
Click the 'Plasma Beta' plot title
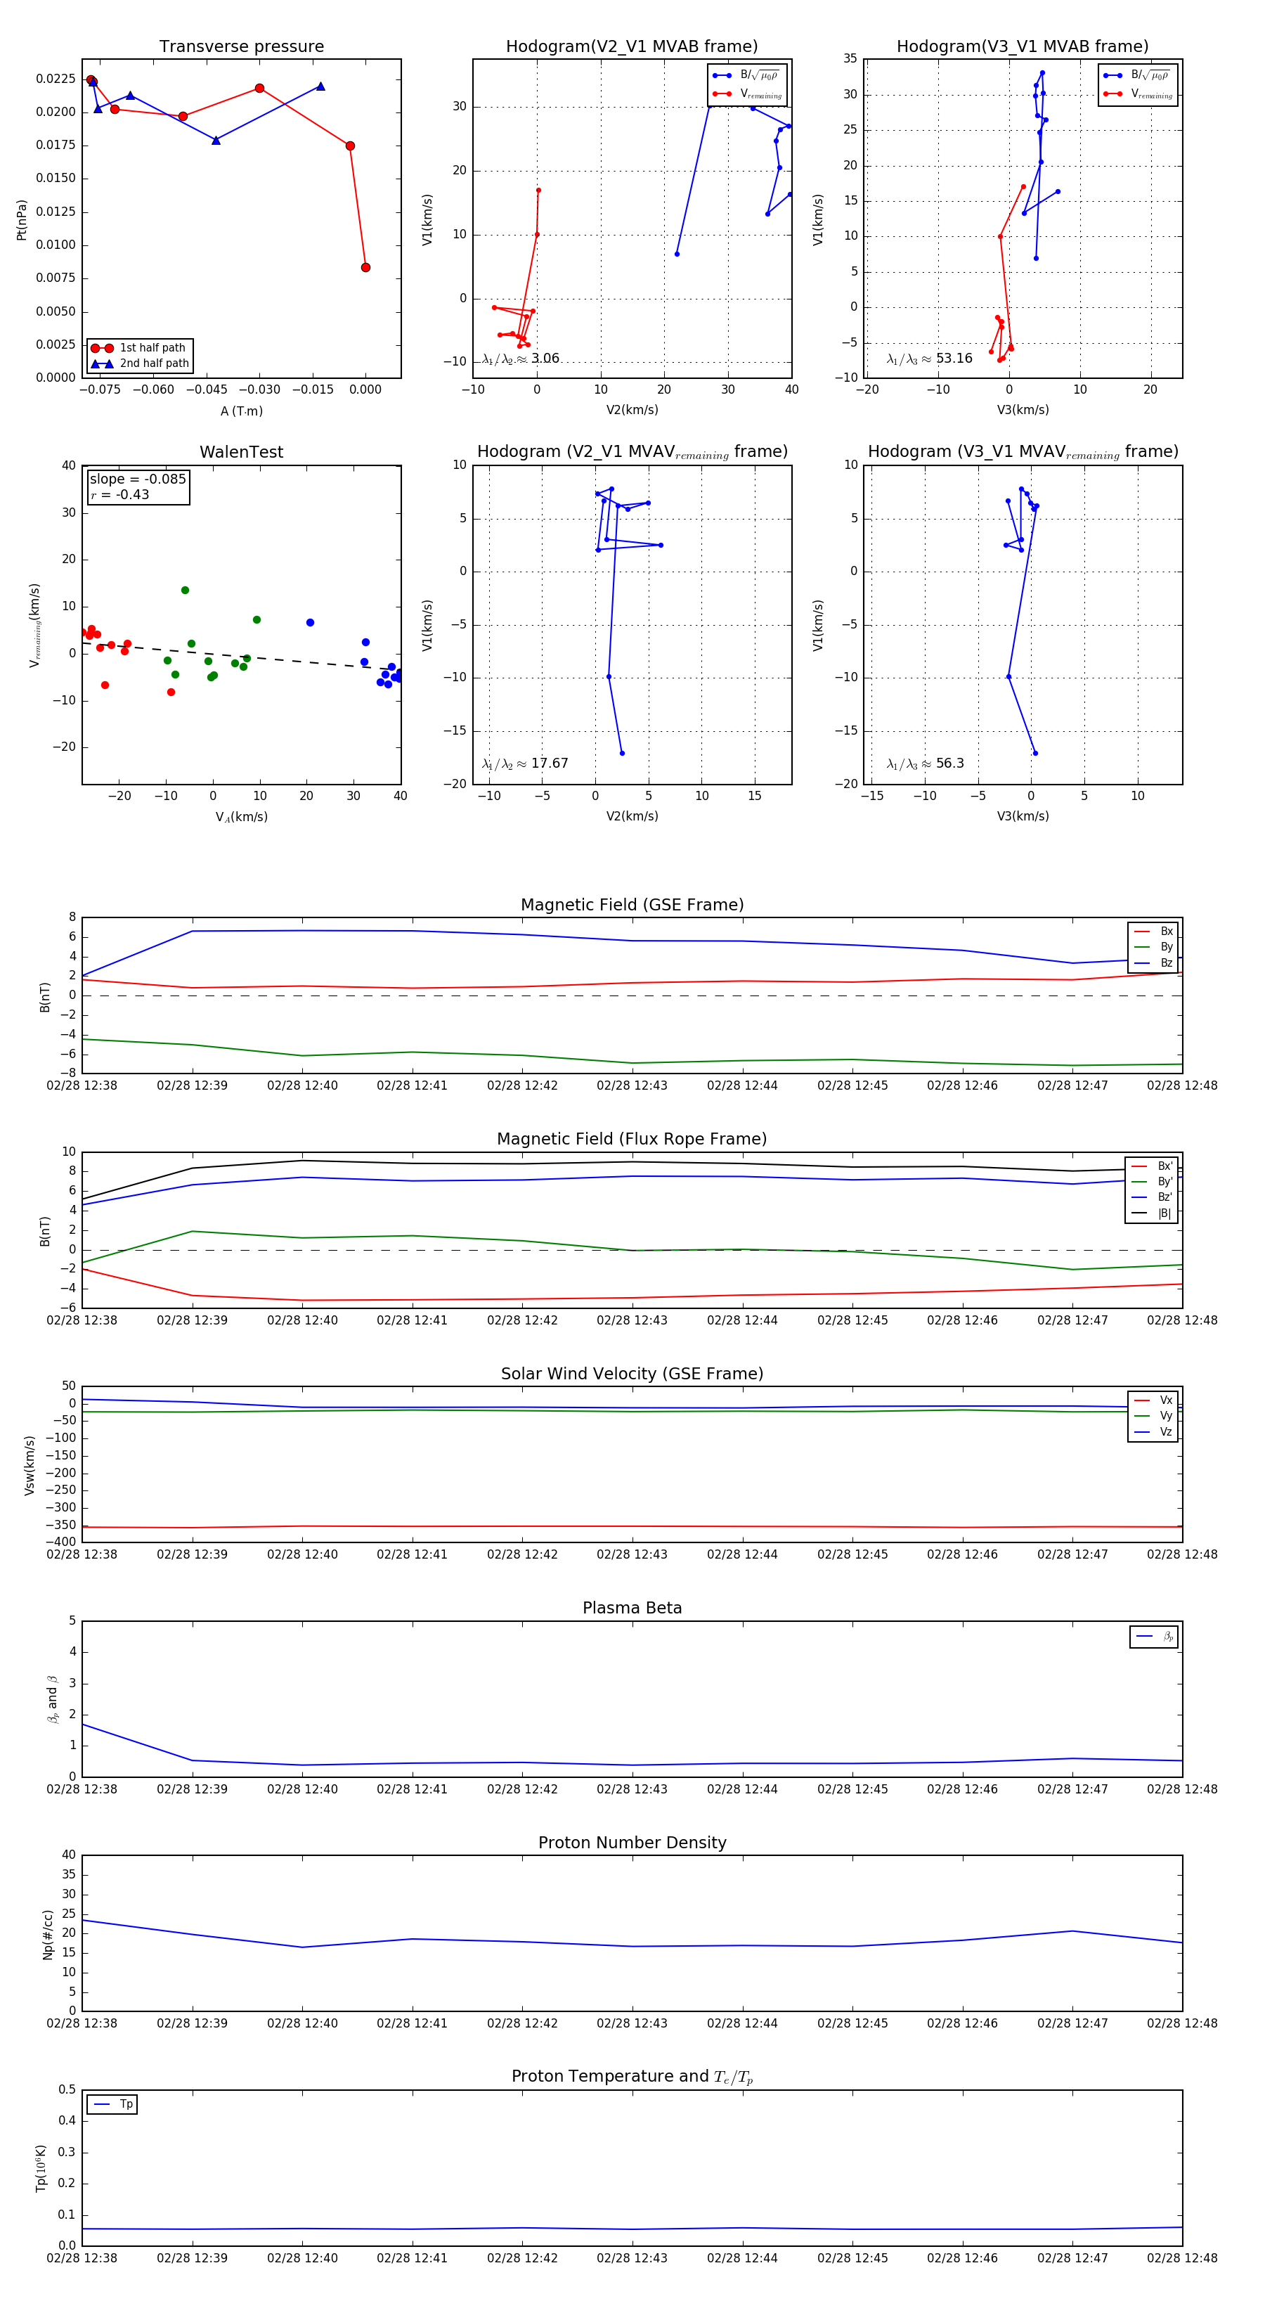632,1608
